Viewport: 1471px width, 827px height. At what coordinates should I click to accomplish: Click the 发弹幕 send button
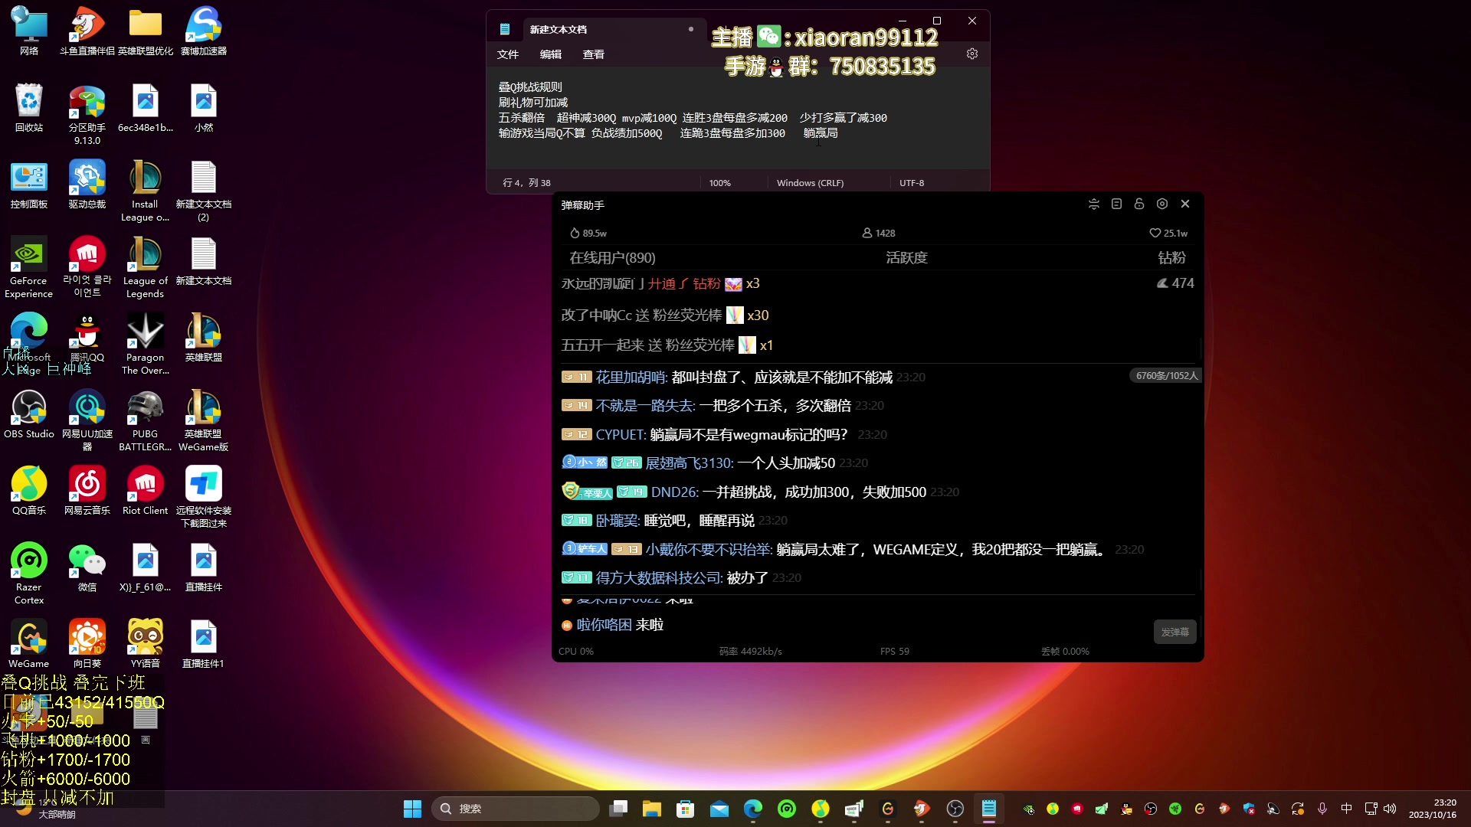click(x=1175, y=633)
